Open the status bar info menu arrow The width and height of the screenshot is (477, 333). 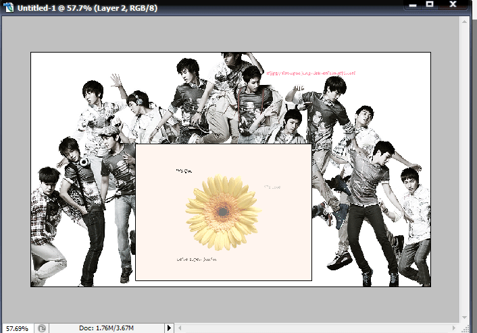click(x=169, y=328)
